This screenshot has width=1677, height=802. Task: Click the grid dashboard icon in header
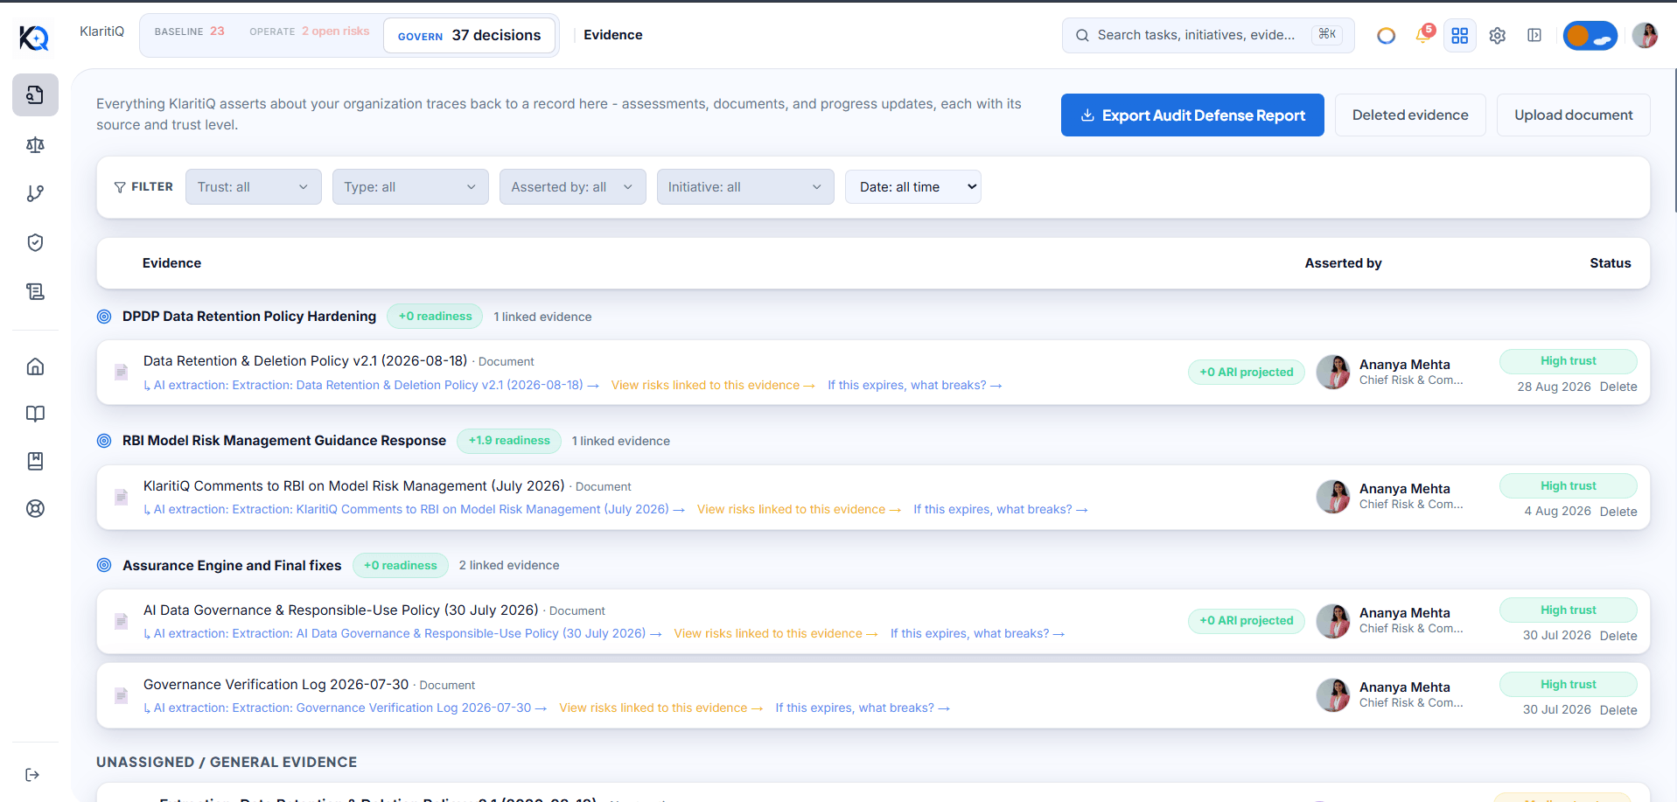pyautogui.click(x=1460, y=35)
